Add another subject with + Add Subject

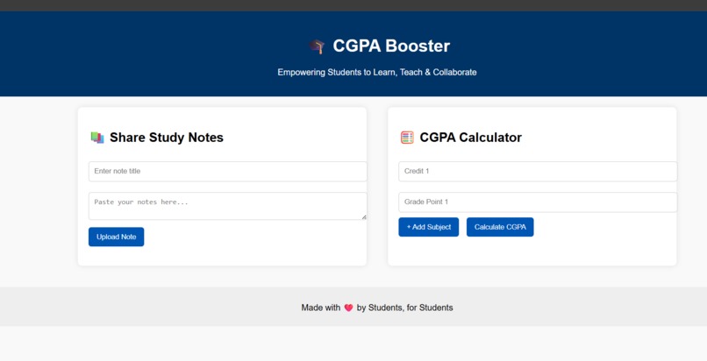429,227
